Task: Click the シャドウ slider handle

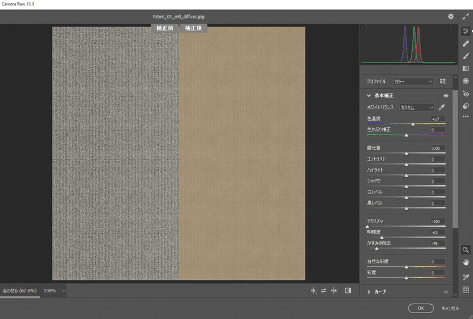Action: 406,186
